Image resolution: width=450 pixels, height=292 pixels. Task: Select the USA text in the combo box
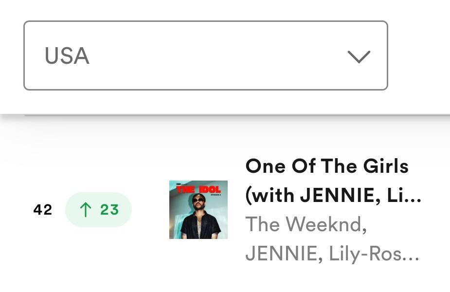click(x=67, y=55)
